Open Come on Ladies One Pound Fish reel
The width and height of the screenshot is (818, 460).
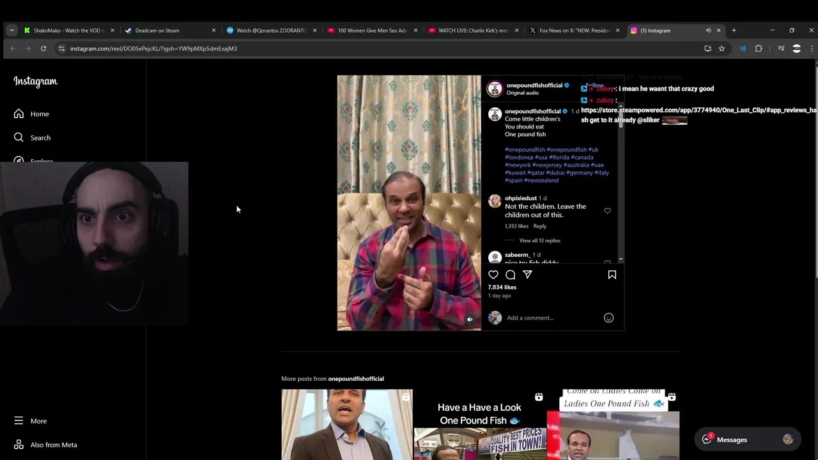coord(613,425)
